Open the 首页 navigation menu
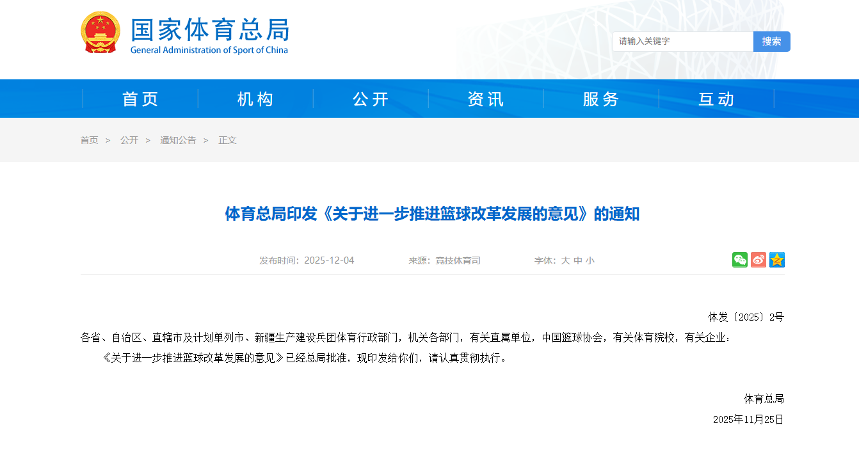The image size is (859, 455). pos(140,99)
